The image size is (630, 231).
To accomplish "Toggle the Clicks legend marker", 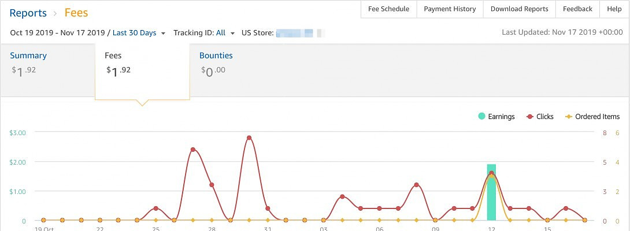I will point(529,117).
